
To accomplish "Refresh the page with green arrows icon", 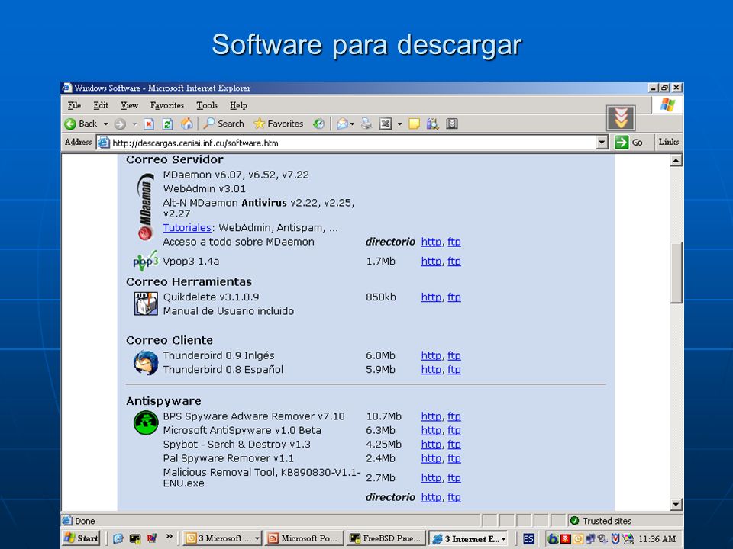I will 167,124.
